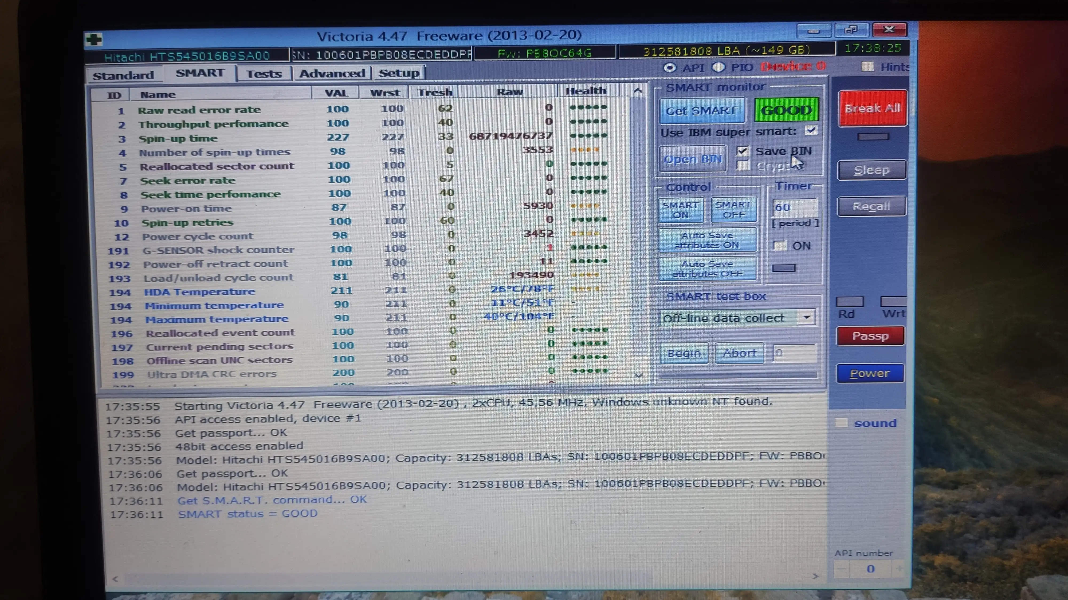Enable the Timer ON checkbox
This screenshot has height=600, width=1068.
[x=780, y=246]
